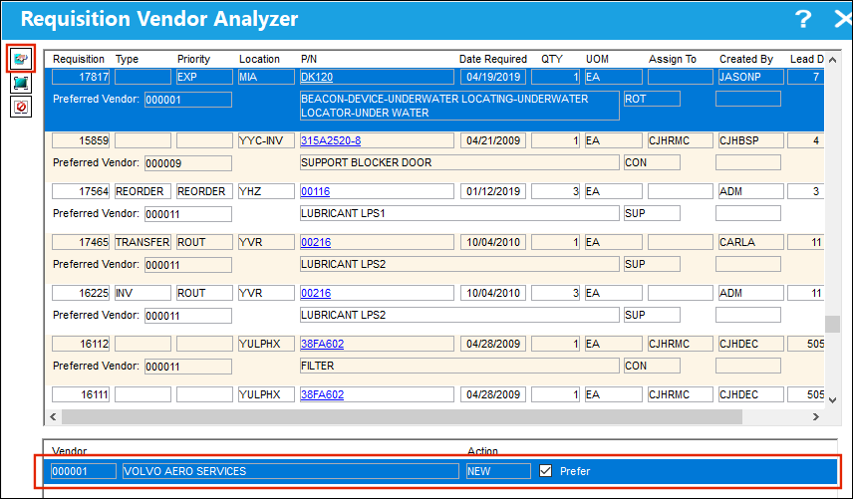Click the TRANSFER type cell
Viewport: 853px width, 499px height.
[142, 242]
